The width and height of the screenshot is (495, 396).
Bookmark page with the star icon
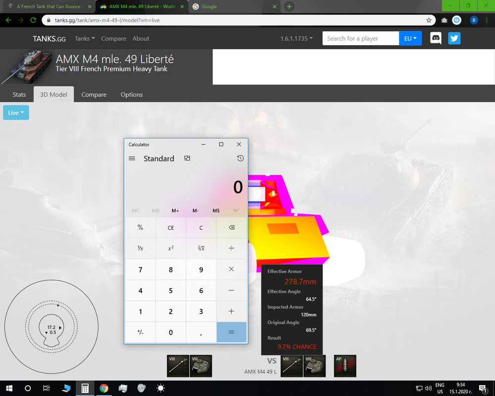[429, 20]
